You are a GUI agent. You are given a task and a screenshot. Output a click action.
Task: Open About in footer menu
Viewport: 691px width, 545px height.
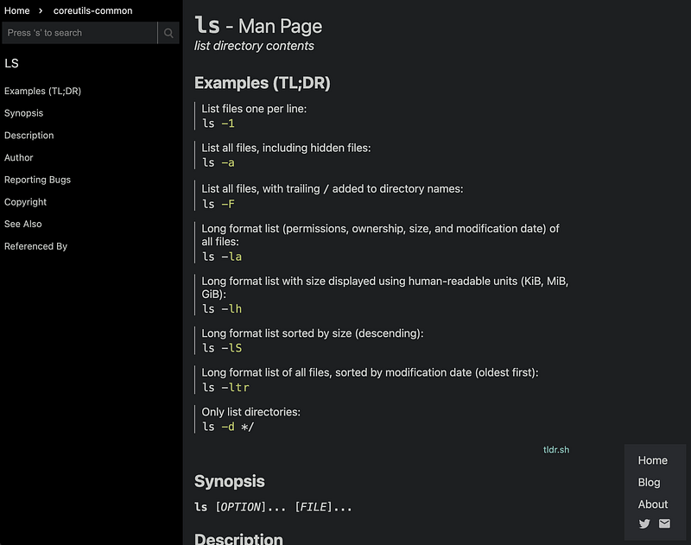[x=653, y=504]
